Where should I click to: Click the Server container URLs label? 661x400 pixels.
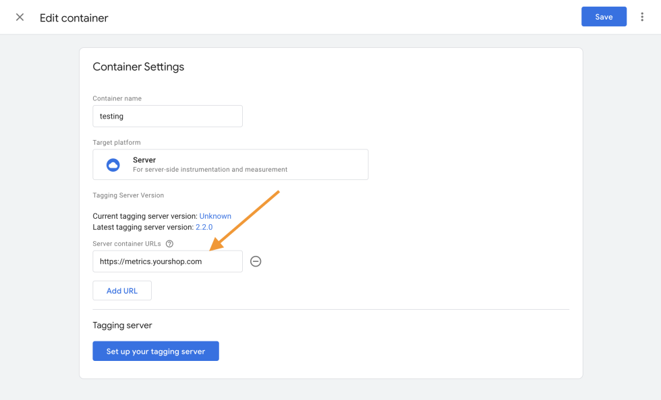point(127,244)
